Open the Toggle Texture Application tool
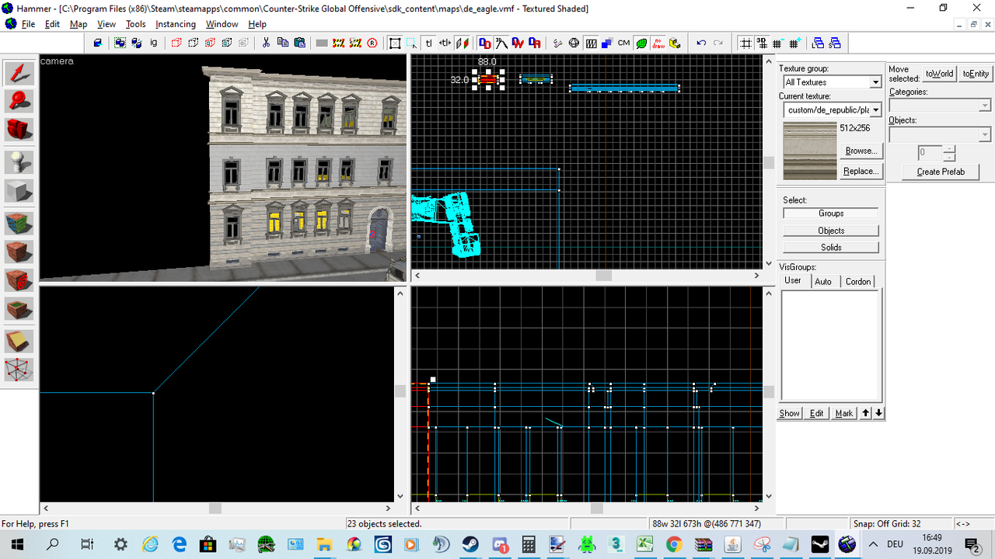Viewport: 995px width, 559px height. coord(20,224)
